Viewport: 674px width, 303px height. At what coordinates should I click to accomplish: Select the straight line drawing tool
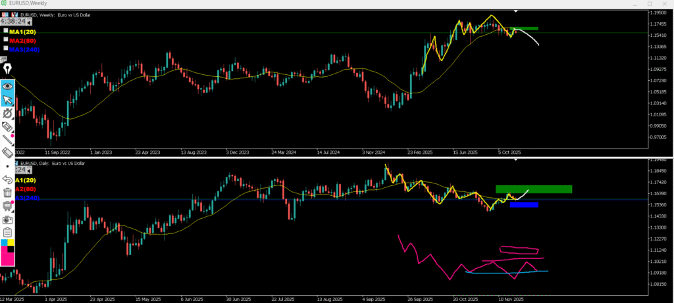8,139
